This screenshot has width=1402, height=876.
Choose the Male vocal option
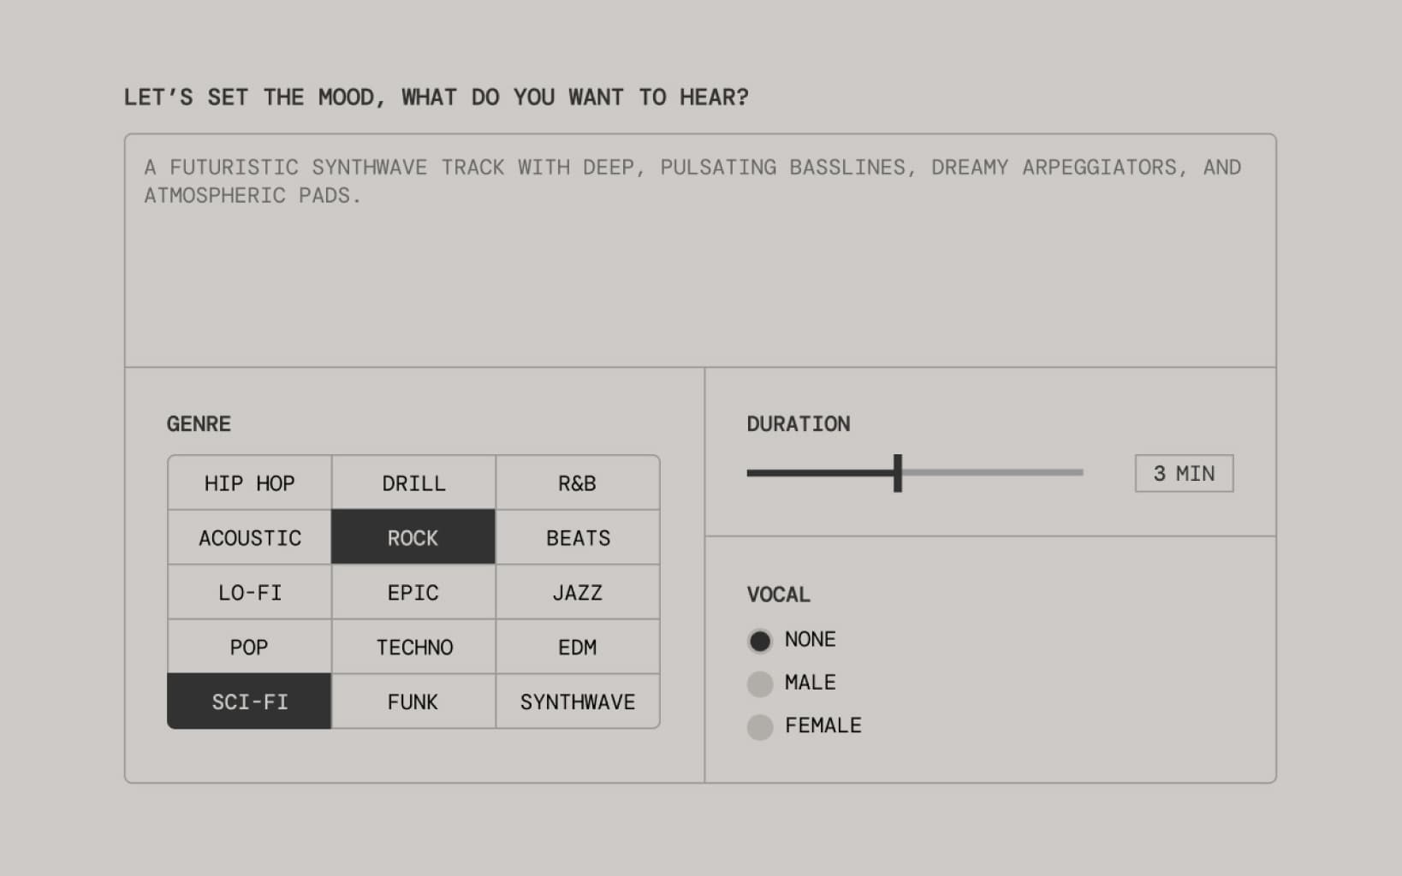click(x=760, y=684)
